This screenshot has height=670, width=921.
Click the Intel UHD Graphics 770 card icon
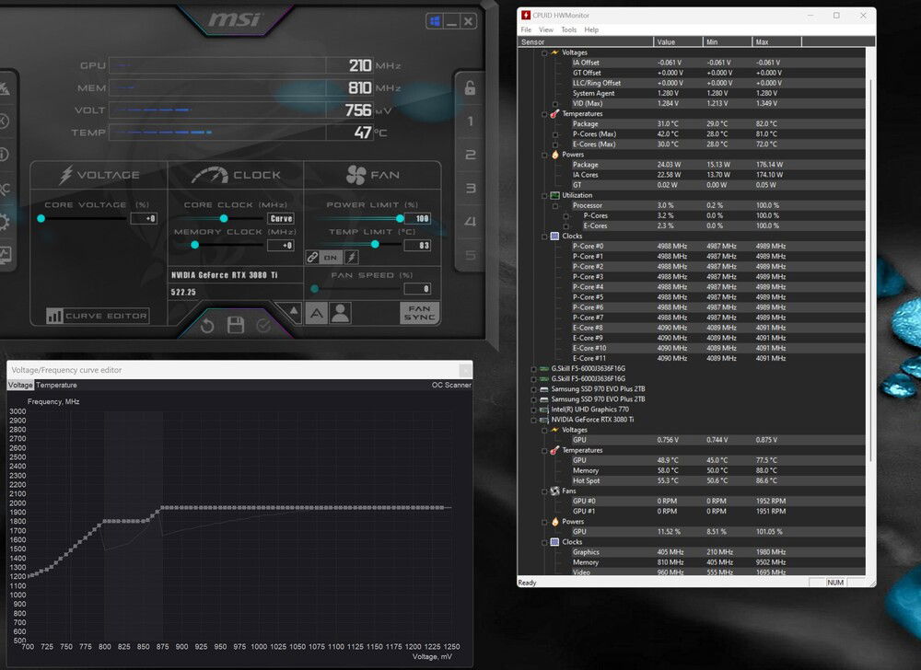pyautogui.click(x=544, y=410)
